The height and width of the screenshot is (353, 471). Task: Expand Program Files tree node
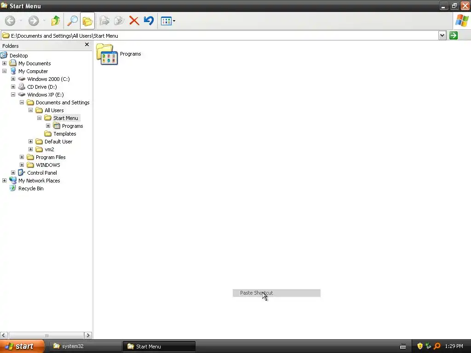[22, 157]
